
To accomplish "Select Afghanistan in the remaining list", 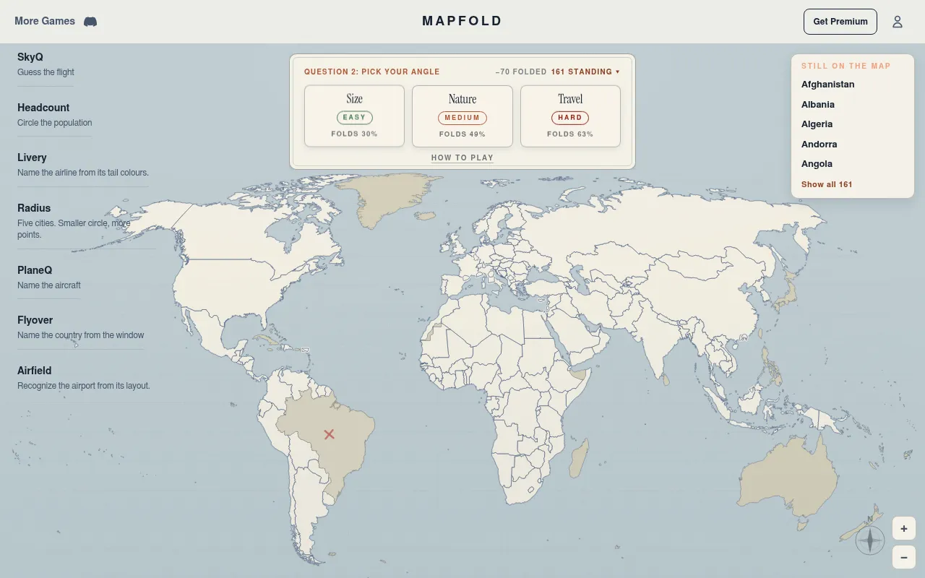I will point(828,85).
